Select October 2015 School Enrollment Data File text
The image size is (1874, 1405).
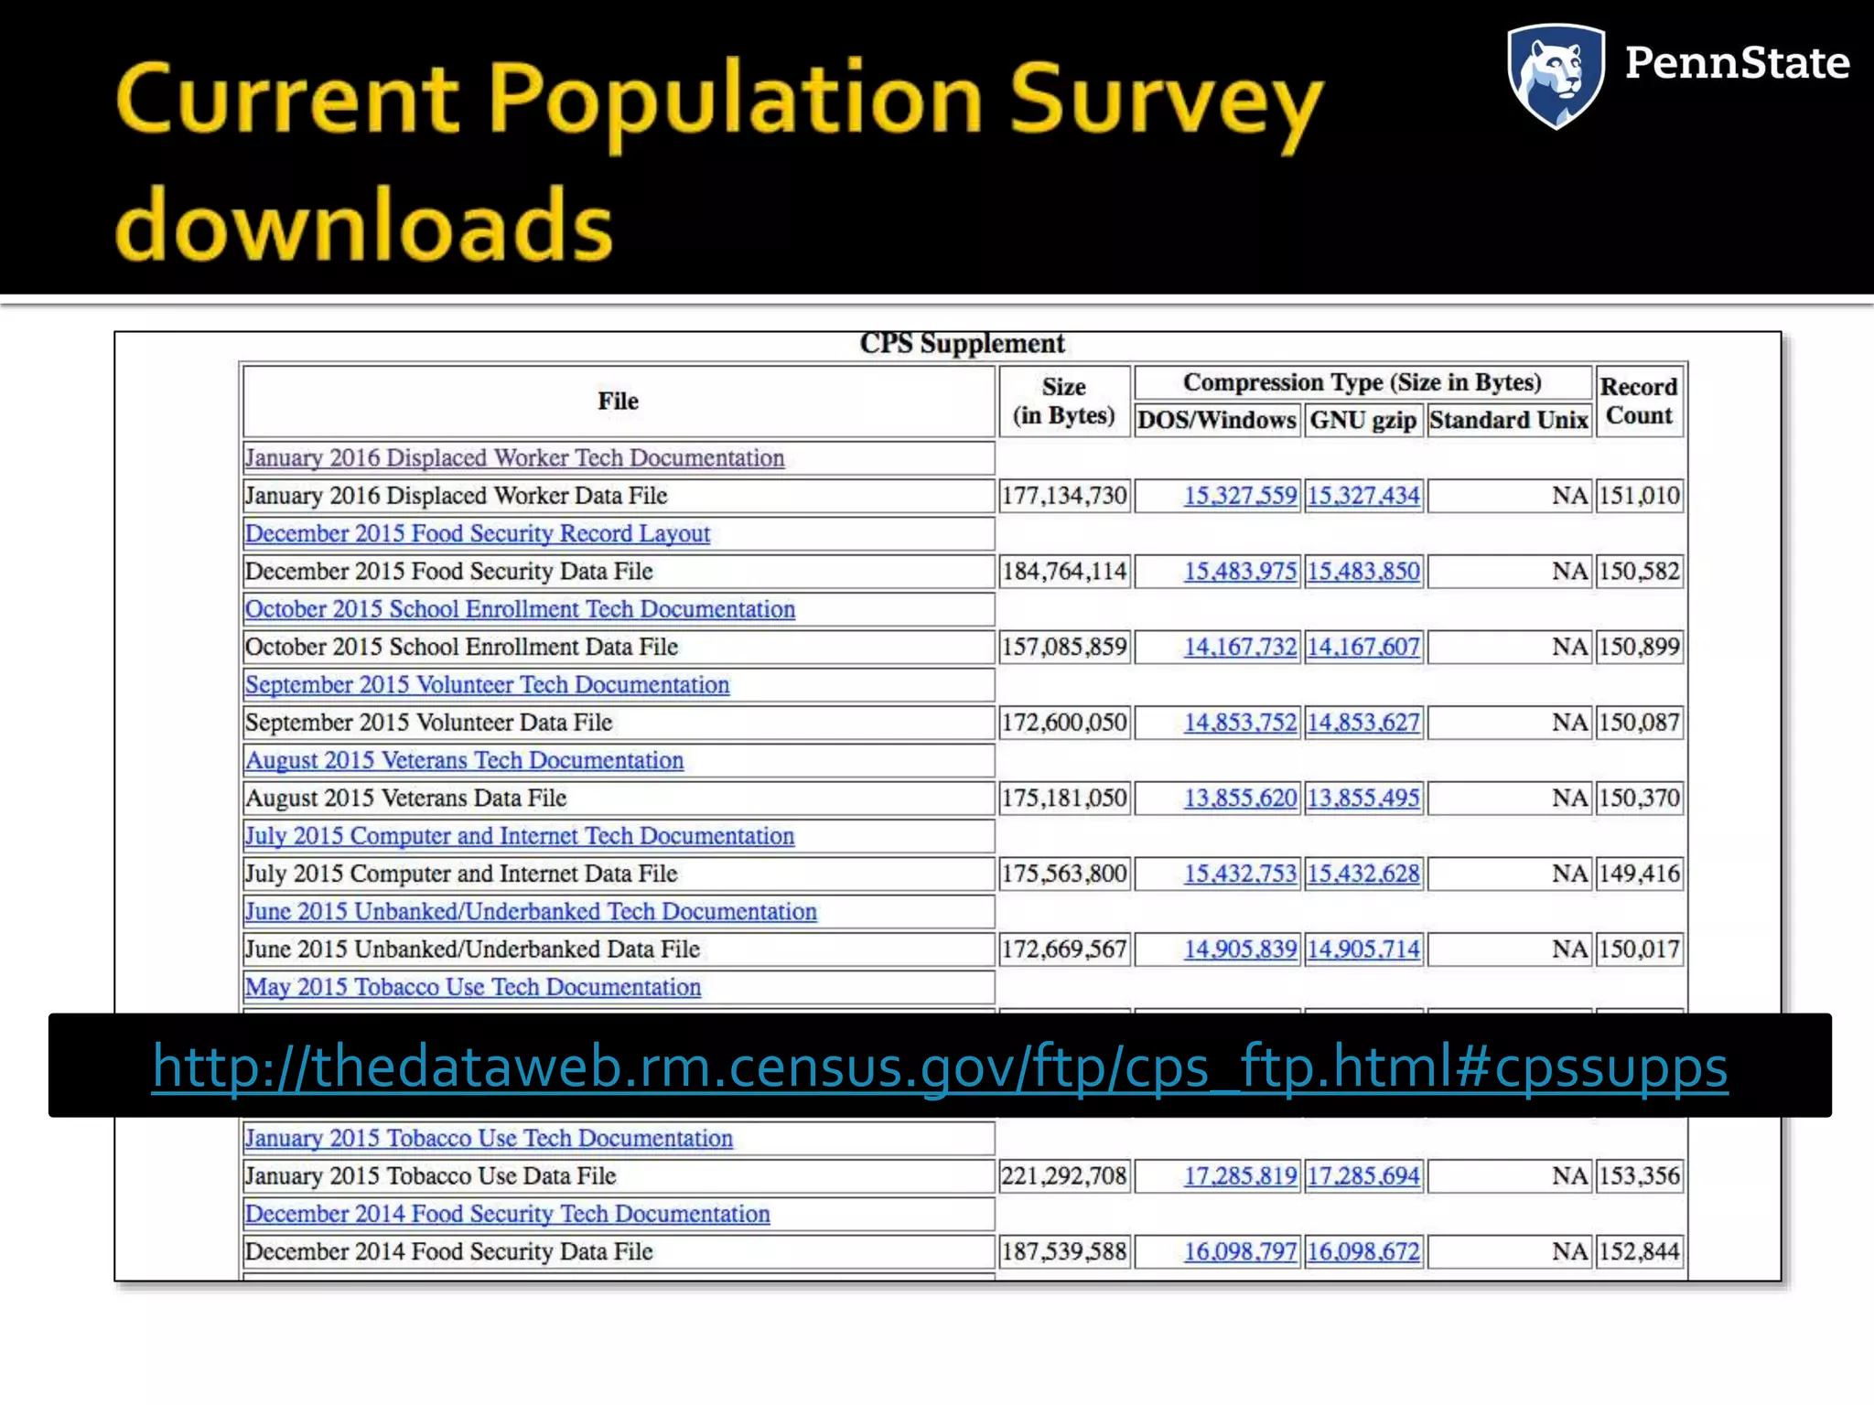(x=461, y=647)
